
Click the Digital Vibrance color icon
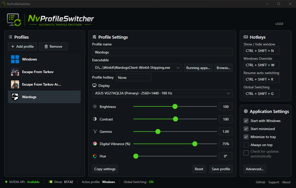pyautogui.click(x=95, y=144)
